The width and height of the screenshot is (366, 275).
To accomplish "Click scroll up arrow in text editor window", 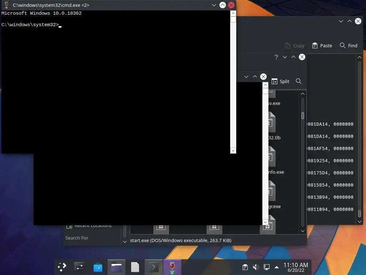I will pos(360,57).
